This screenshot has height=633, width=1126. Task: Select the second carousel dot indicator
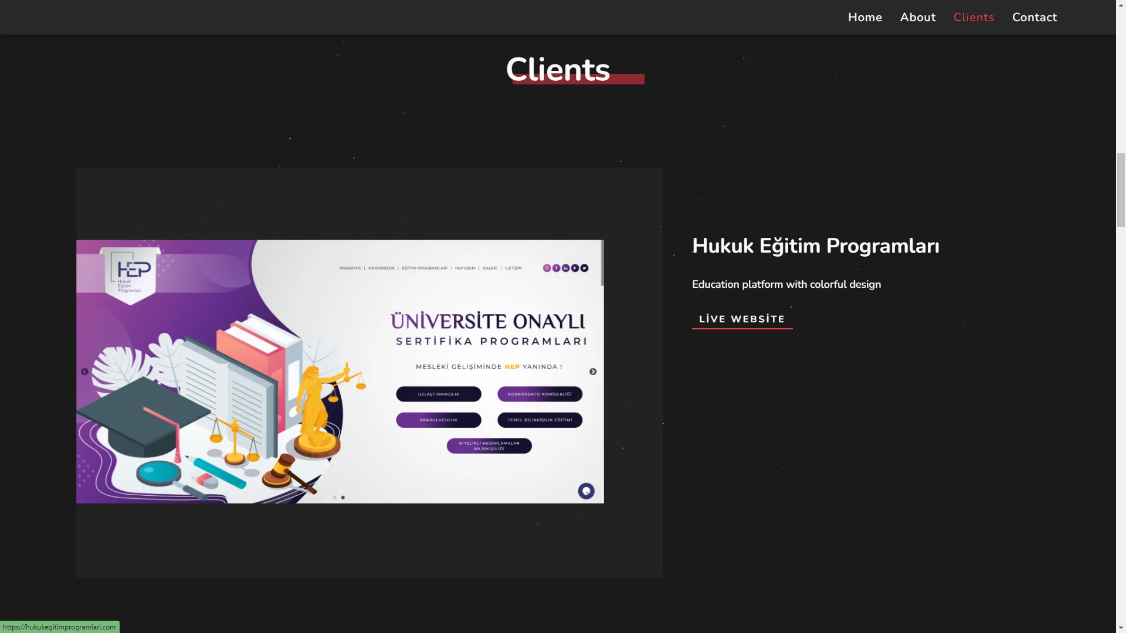[343, 498]
